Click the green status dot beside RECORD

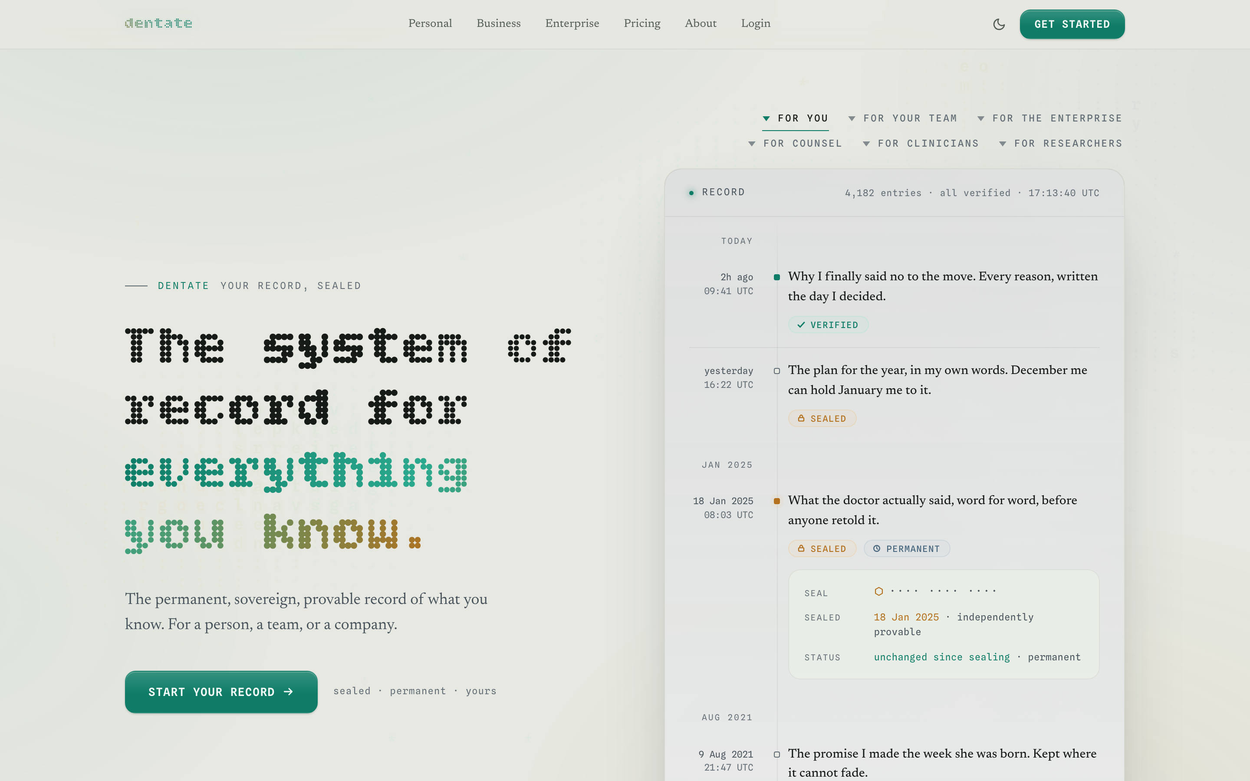click(691, 193)
